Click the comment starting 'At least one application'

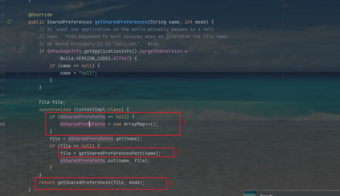click(x=126, y=29)
